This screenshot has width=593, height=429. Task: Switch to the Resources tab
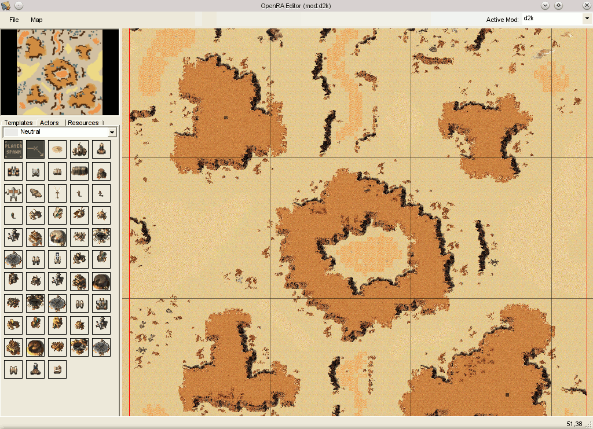tap(83, 123)
